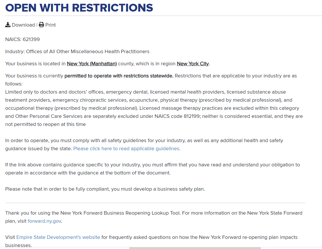Click the Print text link

pos(50,25)
